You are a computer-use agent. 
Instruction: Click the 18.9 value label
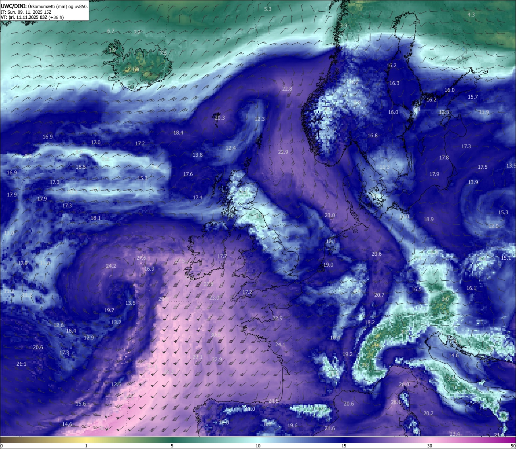coord(429,219)
